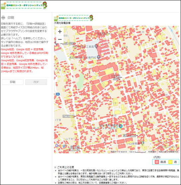181x185 pixels.
Task: Select the 長野県岡谷技術専門校 school marker
Action: coord(99,57)
